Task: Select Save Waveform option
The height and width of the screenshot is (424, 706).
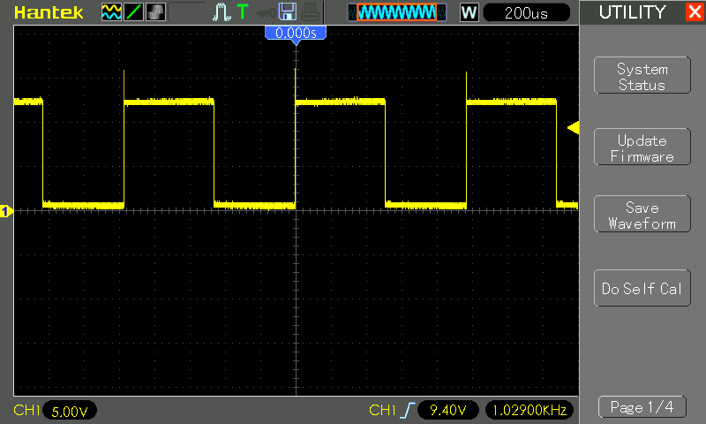Action: click(642, 216)
